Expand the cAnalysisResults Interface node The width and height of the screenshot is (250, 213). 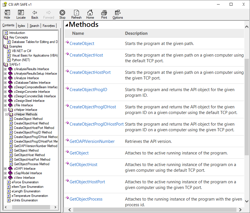tap(5, 69)
